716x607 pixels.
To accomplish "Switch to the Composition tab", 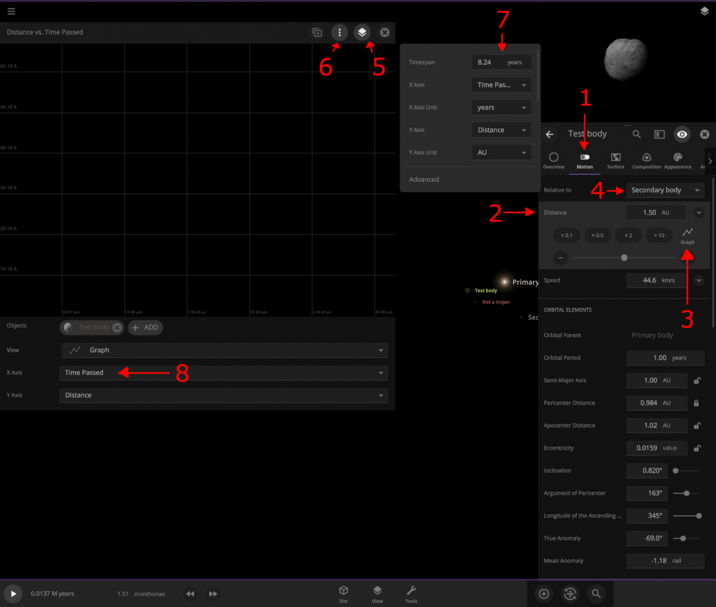I will point(647,161).
